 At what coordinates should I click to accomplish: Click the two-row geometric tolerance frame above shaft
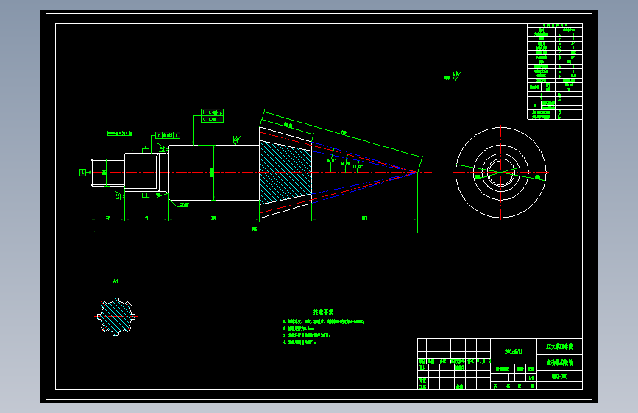point(212,115)
